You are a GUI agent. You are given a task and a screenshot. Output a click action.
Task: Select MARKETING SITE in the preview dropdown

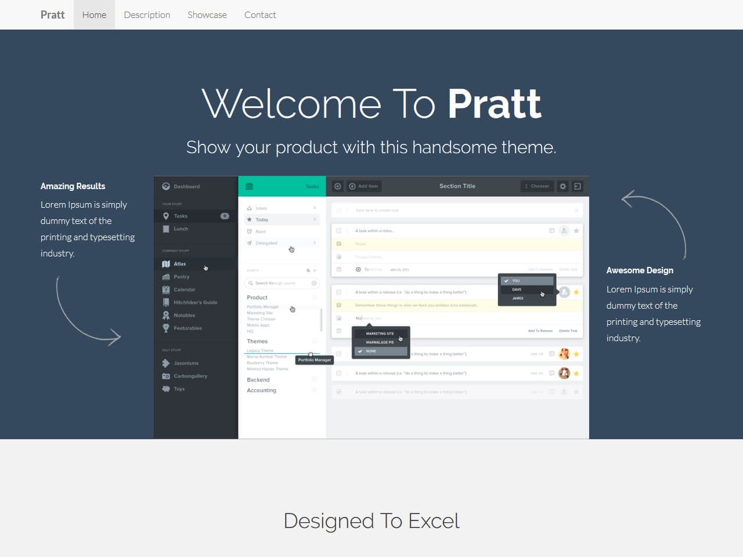[x=381, y=334]
